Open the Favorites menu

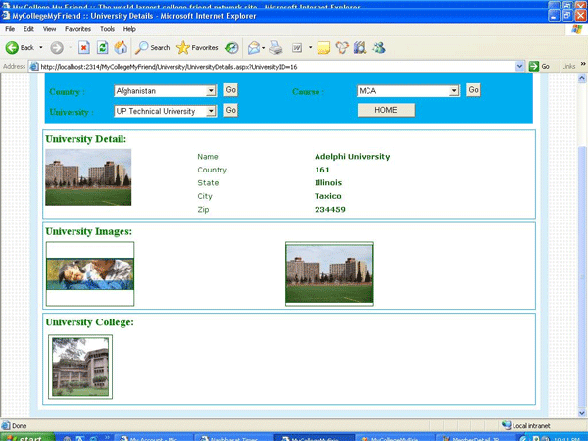coord(77,29)
